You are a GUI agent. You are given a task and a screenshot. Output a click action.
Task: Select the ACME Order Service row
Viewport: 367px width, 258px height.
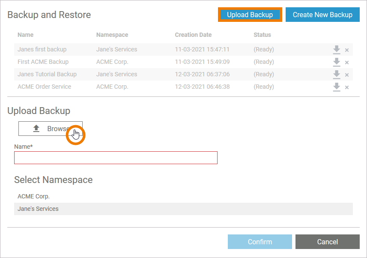pyautogui.click(x=44, y=87)
